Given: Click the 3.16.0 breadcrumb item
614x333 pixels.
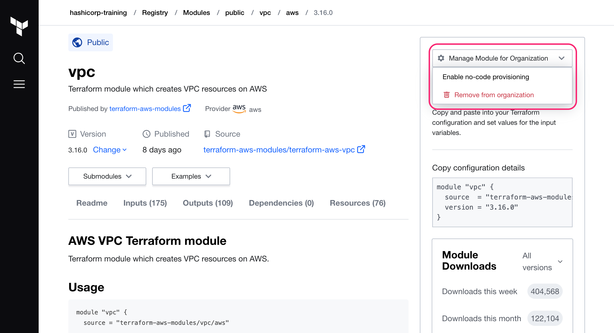Looking at the screenshot, I should 323,13.
